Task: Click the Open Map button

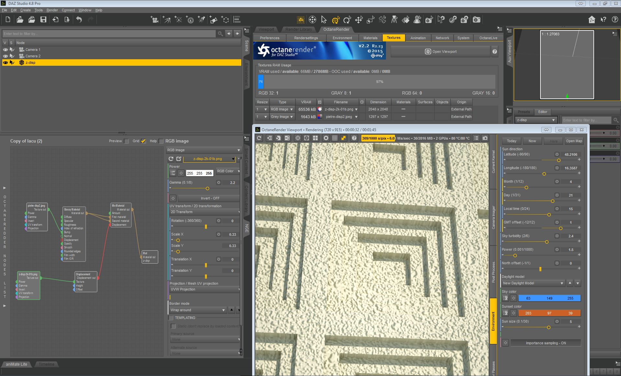Action: pyautogui.click(x=574, y=141)
